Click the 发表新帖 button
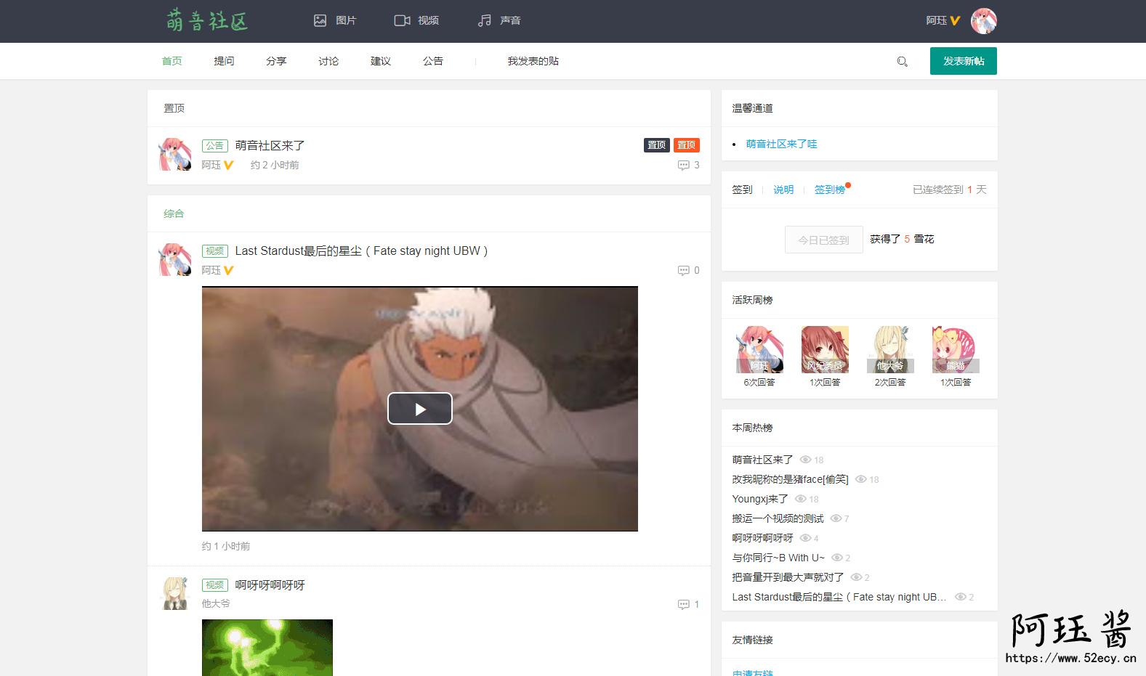Viewport: 1146px width, 676px height. (x=963, y=61)
